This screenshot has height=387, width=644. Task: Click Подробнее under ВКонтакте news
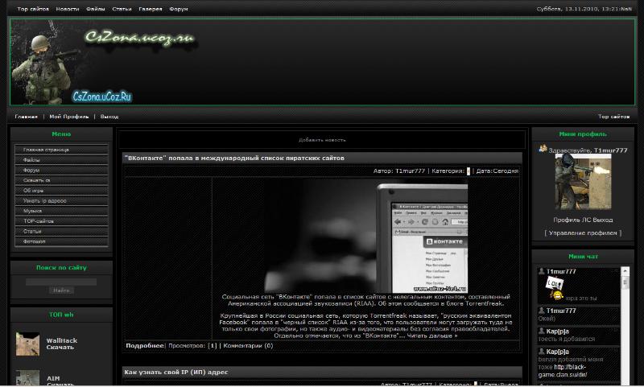pos(145,345)
